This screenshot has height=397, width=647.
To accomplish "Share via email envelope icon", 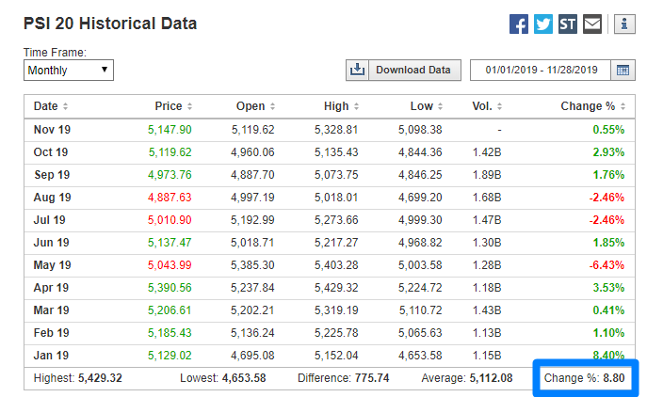I will [x=592, y=24].
